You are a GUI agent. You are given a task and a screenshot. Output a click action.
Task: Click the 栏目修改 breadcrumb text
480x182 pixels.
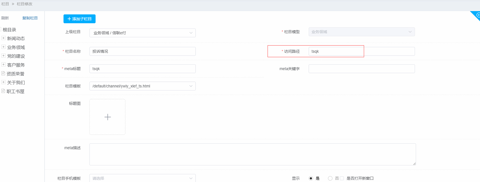[24, 4]
